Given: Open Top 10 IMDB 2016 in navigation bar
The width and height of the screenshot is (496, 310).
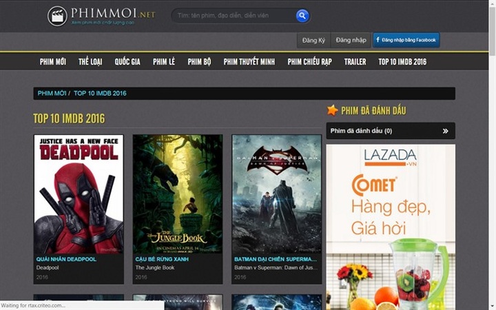Looking at the screenshot, I should (402, 62).
